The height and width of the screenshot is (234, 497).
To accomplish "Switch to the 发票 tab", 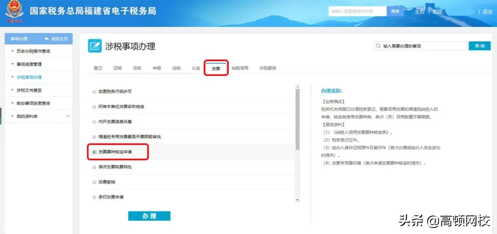I will click(216, 68).
